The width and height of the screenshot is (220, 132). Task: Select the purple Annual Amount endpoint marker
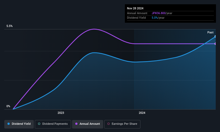pyautogui.click(x=215, y=44)
